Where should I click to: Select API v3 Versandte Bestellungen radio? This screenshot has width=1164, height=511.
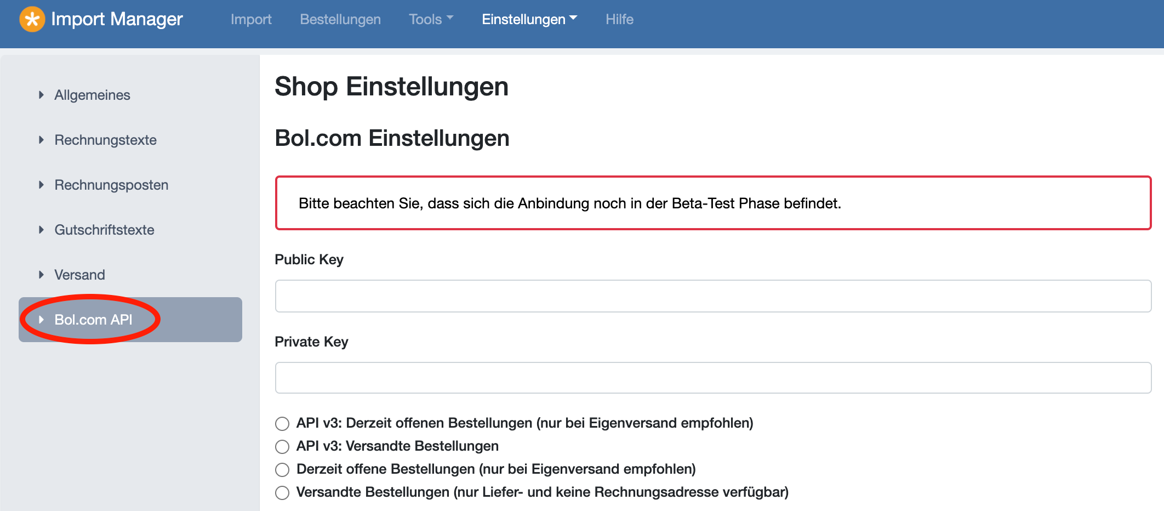point(282,447)
